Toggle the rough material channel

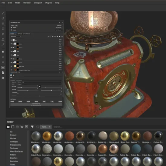[x=28, y=101]
